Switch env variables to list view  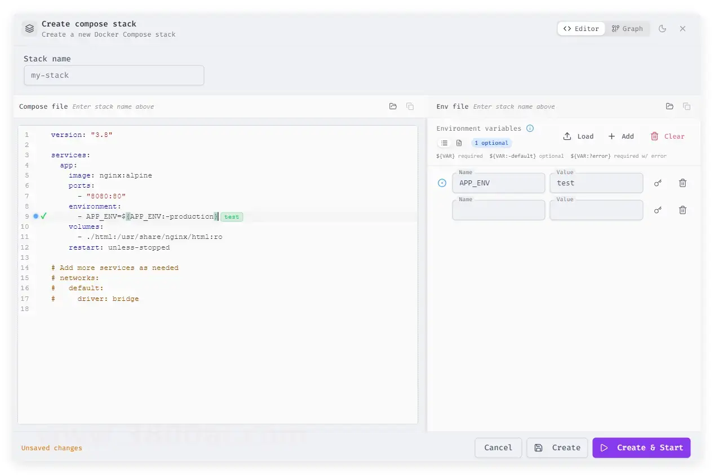click(x=444, y=143)
